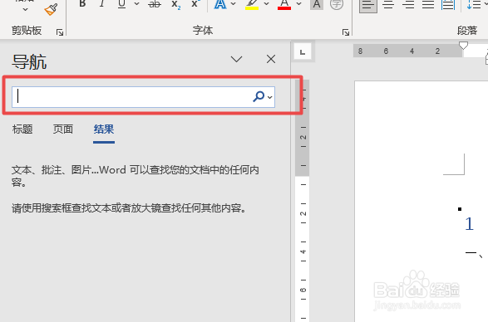Align text left
488x322 pixels.
(x=368, y=5)
